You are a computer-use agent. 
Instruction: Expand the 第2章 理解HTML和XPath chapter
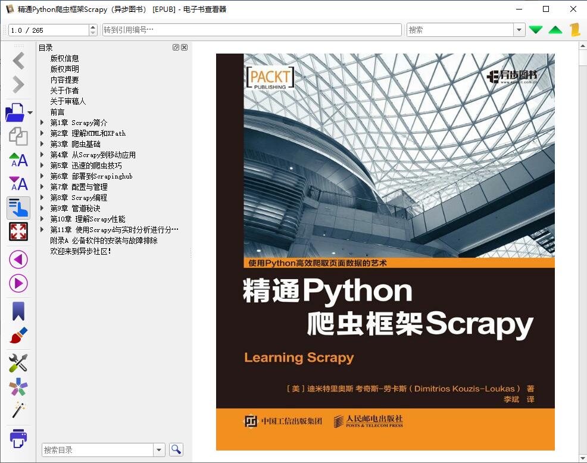[x=42, y=133]
